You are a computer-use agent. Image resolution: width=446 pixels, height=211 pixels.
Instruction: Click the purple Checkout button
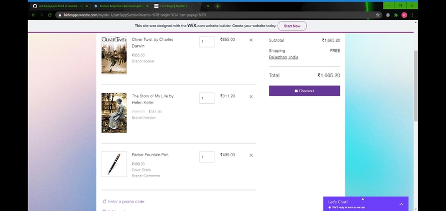click(x=304, y=91)
